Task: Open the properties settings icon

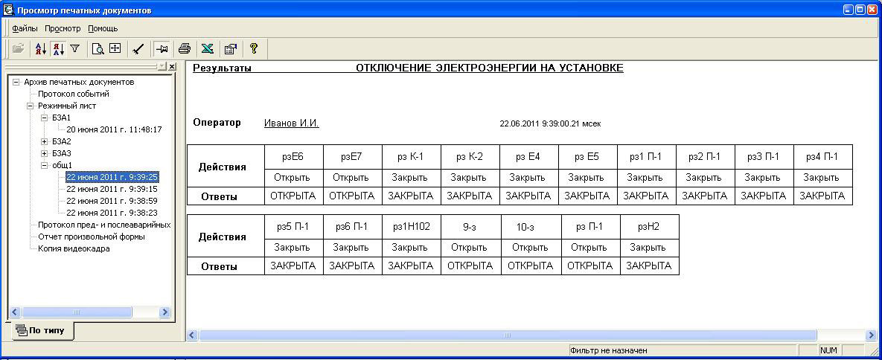Action: (x=230, y=49)
